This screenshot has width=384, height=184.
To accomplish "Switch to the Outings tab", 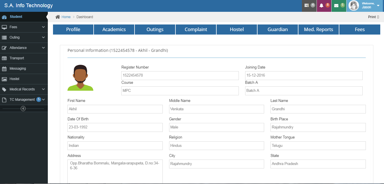I will 155,29.
